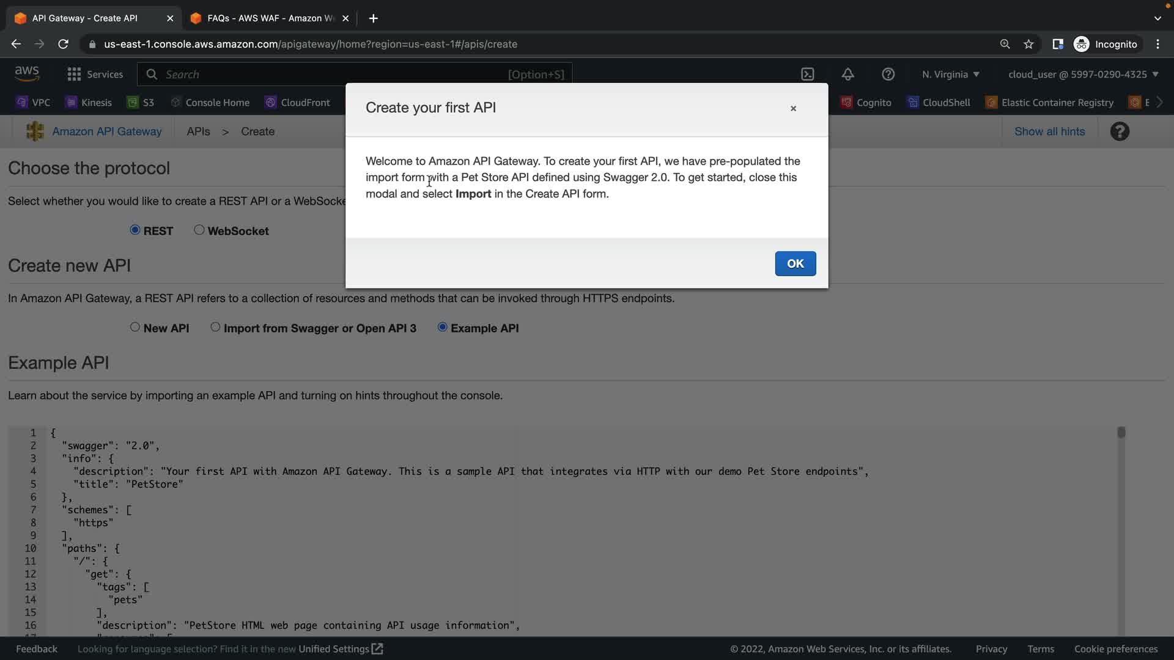
Task: Choose Import from Swagger or Open API 3
Action: [215, 327]
